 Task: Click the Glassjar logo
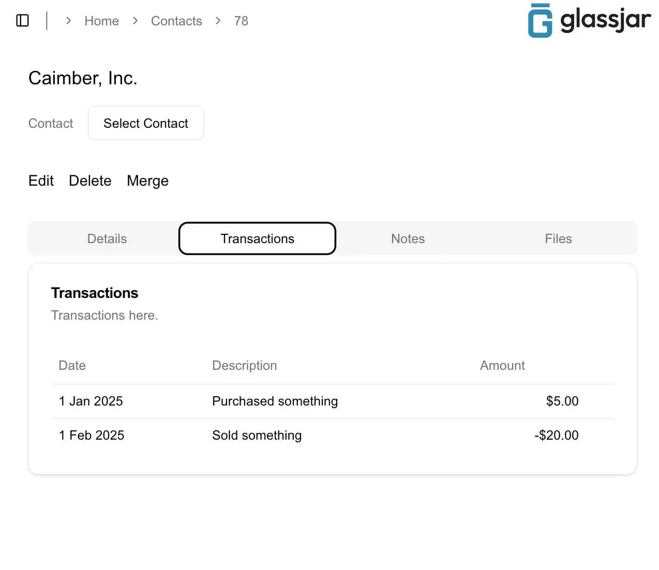click(x=589, y=21)
